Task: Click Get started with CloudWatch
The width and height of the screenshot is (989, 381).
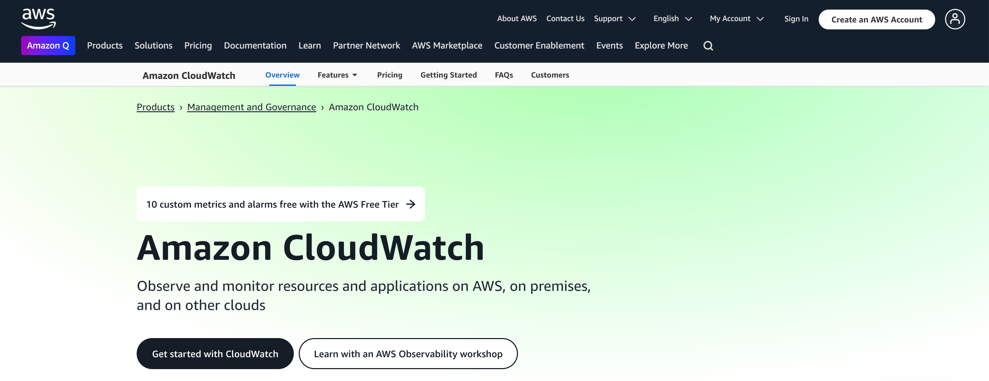Action: [x=215, y=353]
